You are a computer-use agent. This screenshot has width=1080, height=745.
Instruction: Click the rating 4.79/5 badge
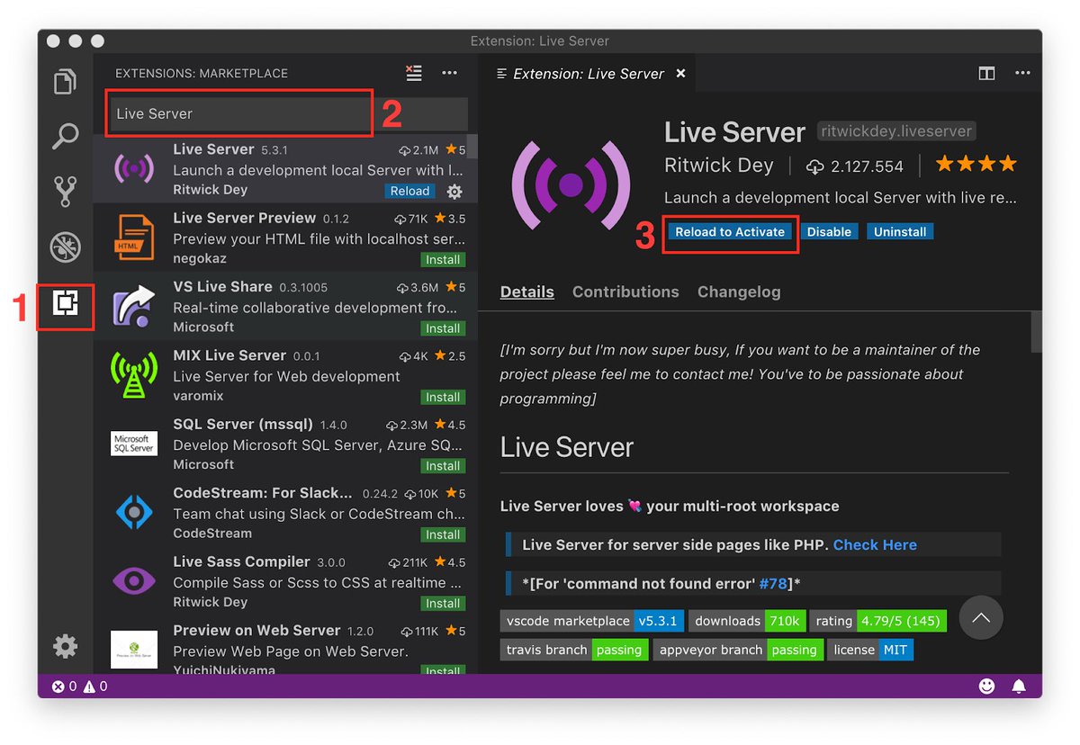point(877,621)
